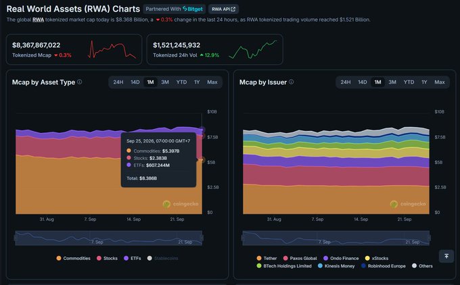
Task: Select Max range in Mcap by Issuer
Action: pos(440,82)
